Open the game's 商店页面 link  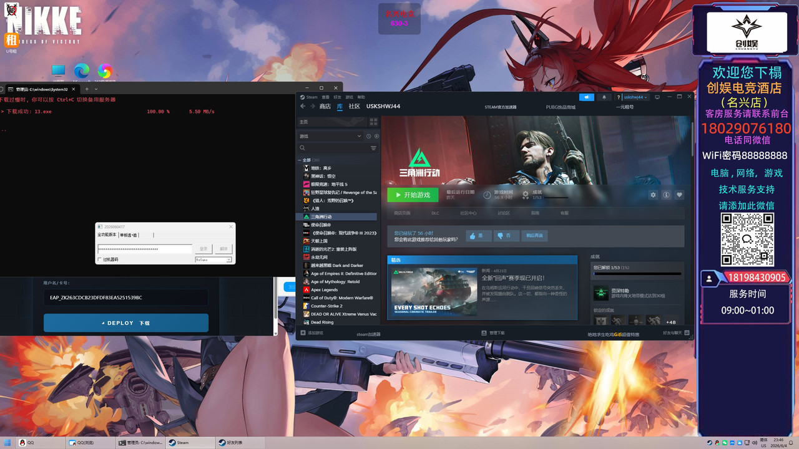click(x=402, y=213)
